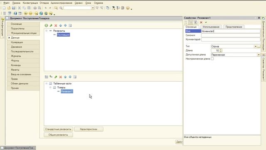
Task: Collapse the Товары tree node
Action: (50, 87)
